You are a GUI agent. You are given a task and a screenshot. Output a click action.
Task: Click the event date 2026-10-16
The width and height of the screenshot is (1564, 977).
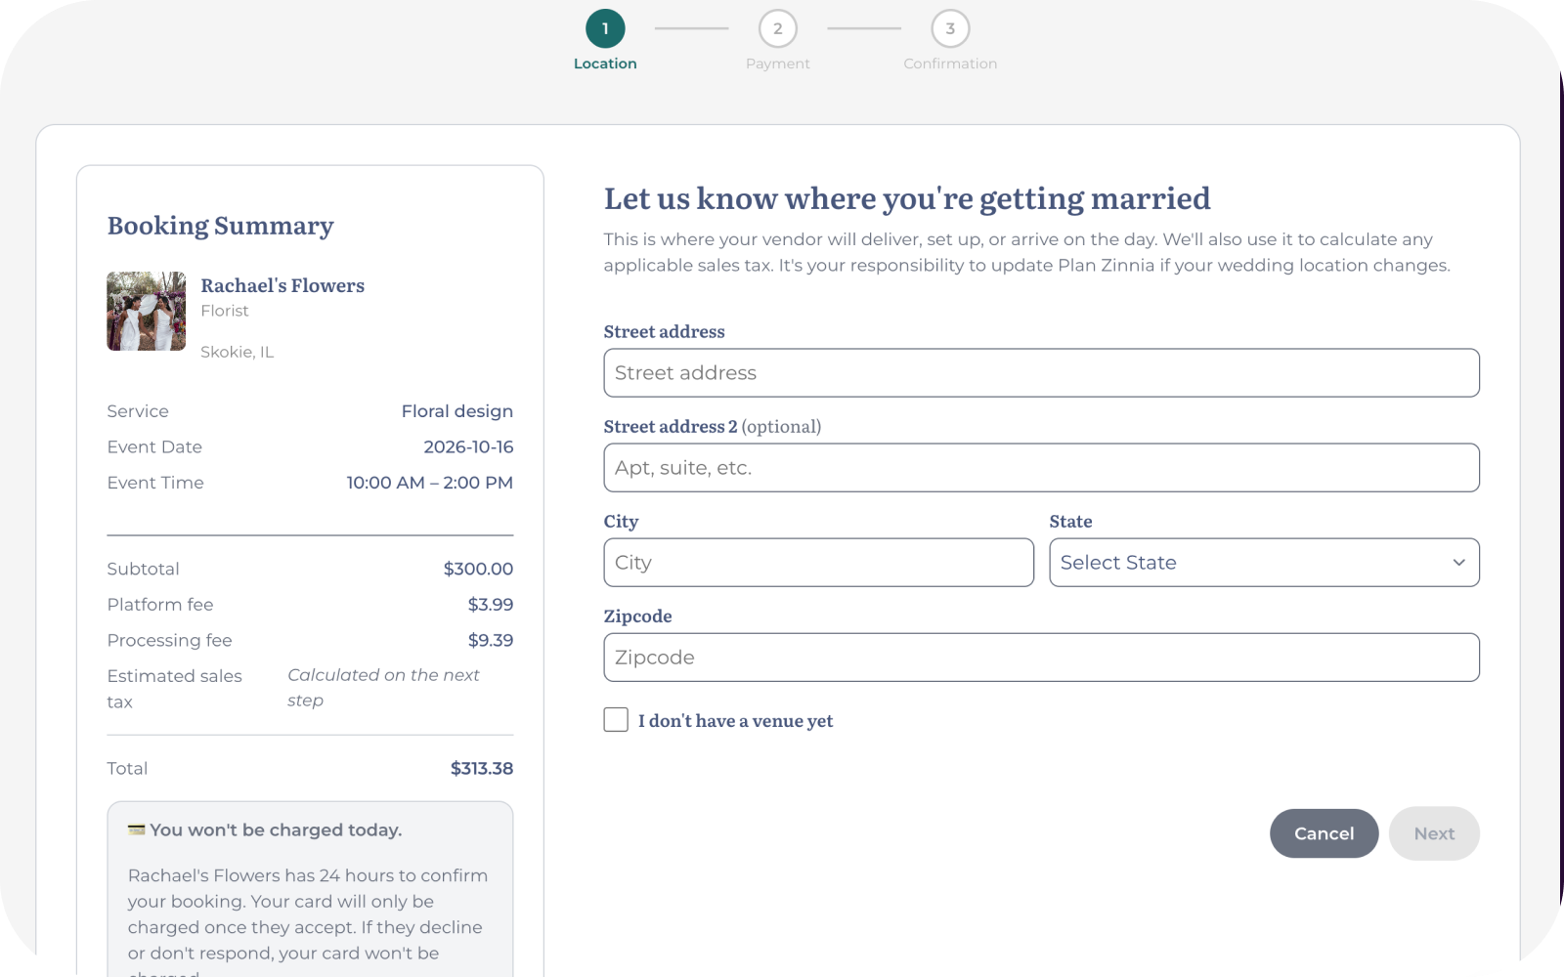468,447
